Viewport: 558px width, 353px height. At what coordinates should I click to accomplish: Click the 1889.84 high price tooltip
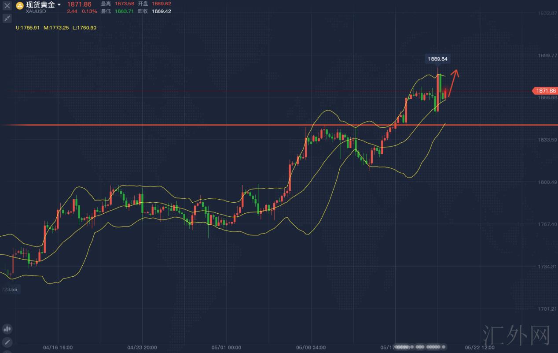tap(438, 59)
